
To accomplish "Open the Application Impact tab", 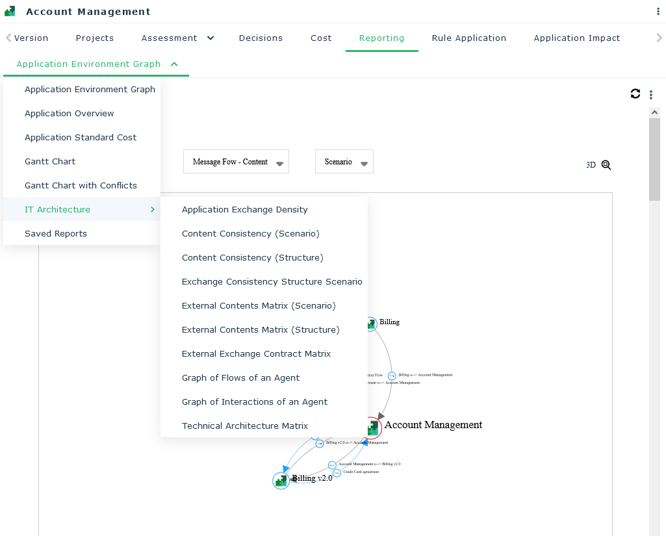I will coord(576,38).
